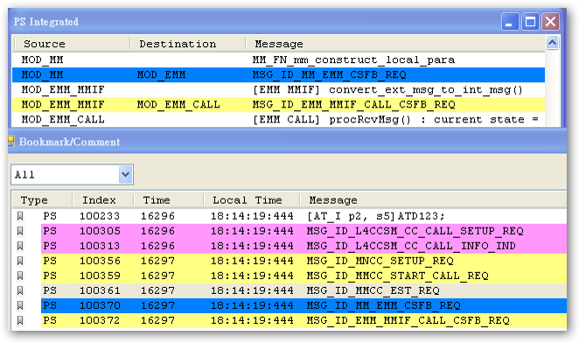Viewport: 579px width, 343px height.
Task: Click index cell 100233
Action: (100, 216)
